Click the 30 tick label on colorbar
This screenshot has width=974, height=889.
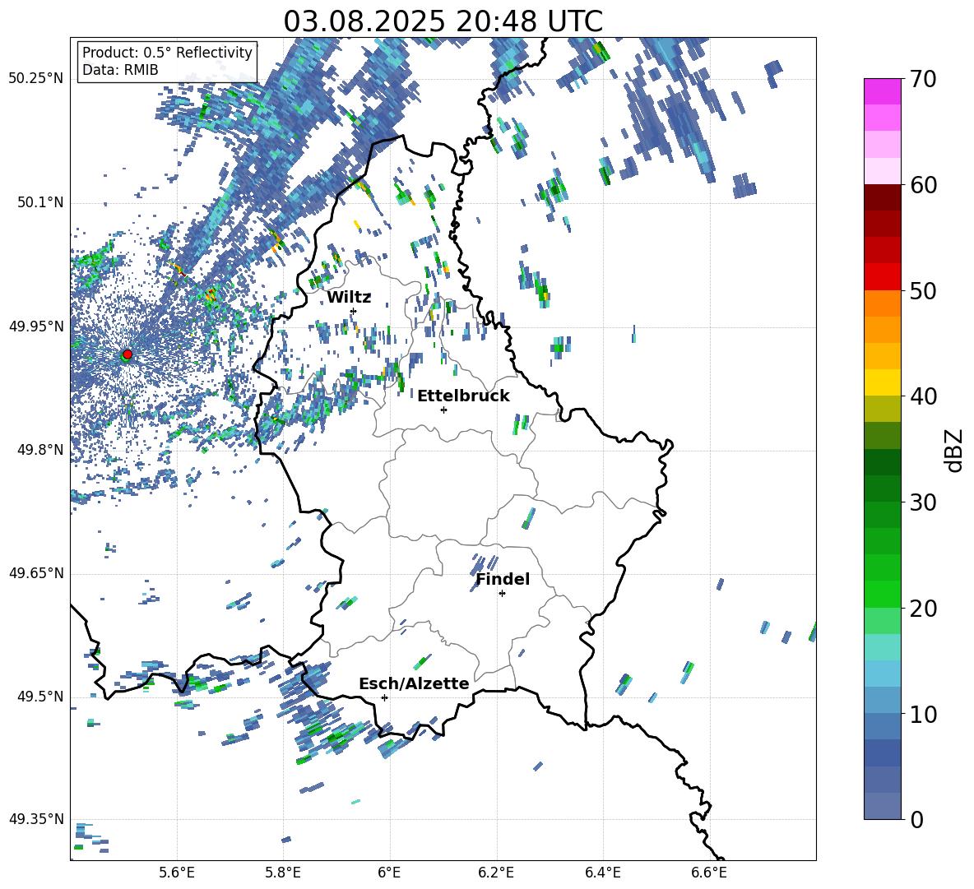923,502
